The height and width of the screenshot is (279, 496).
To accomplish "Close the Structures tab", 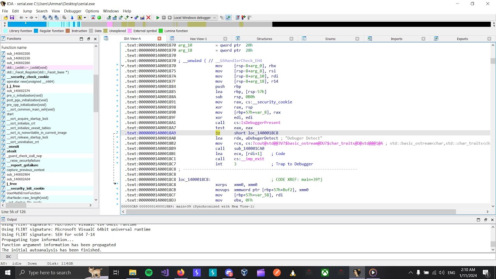I will click(291, 39).
